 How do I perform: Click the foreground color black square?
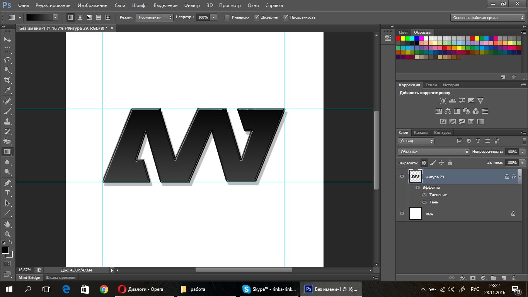(x=5, y=250)
